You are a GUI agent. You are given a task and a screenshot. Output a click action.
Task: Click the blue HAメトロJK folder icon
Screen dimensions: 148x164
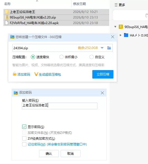tap(126, 35)
